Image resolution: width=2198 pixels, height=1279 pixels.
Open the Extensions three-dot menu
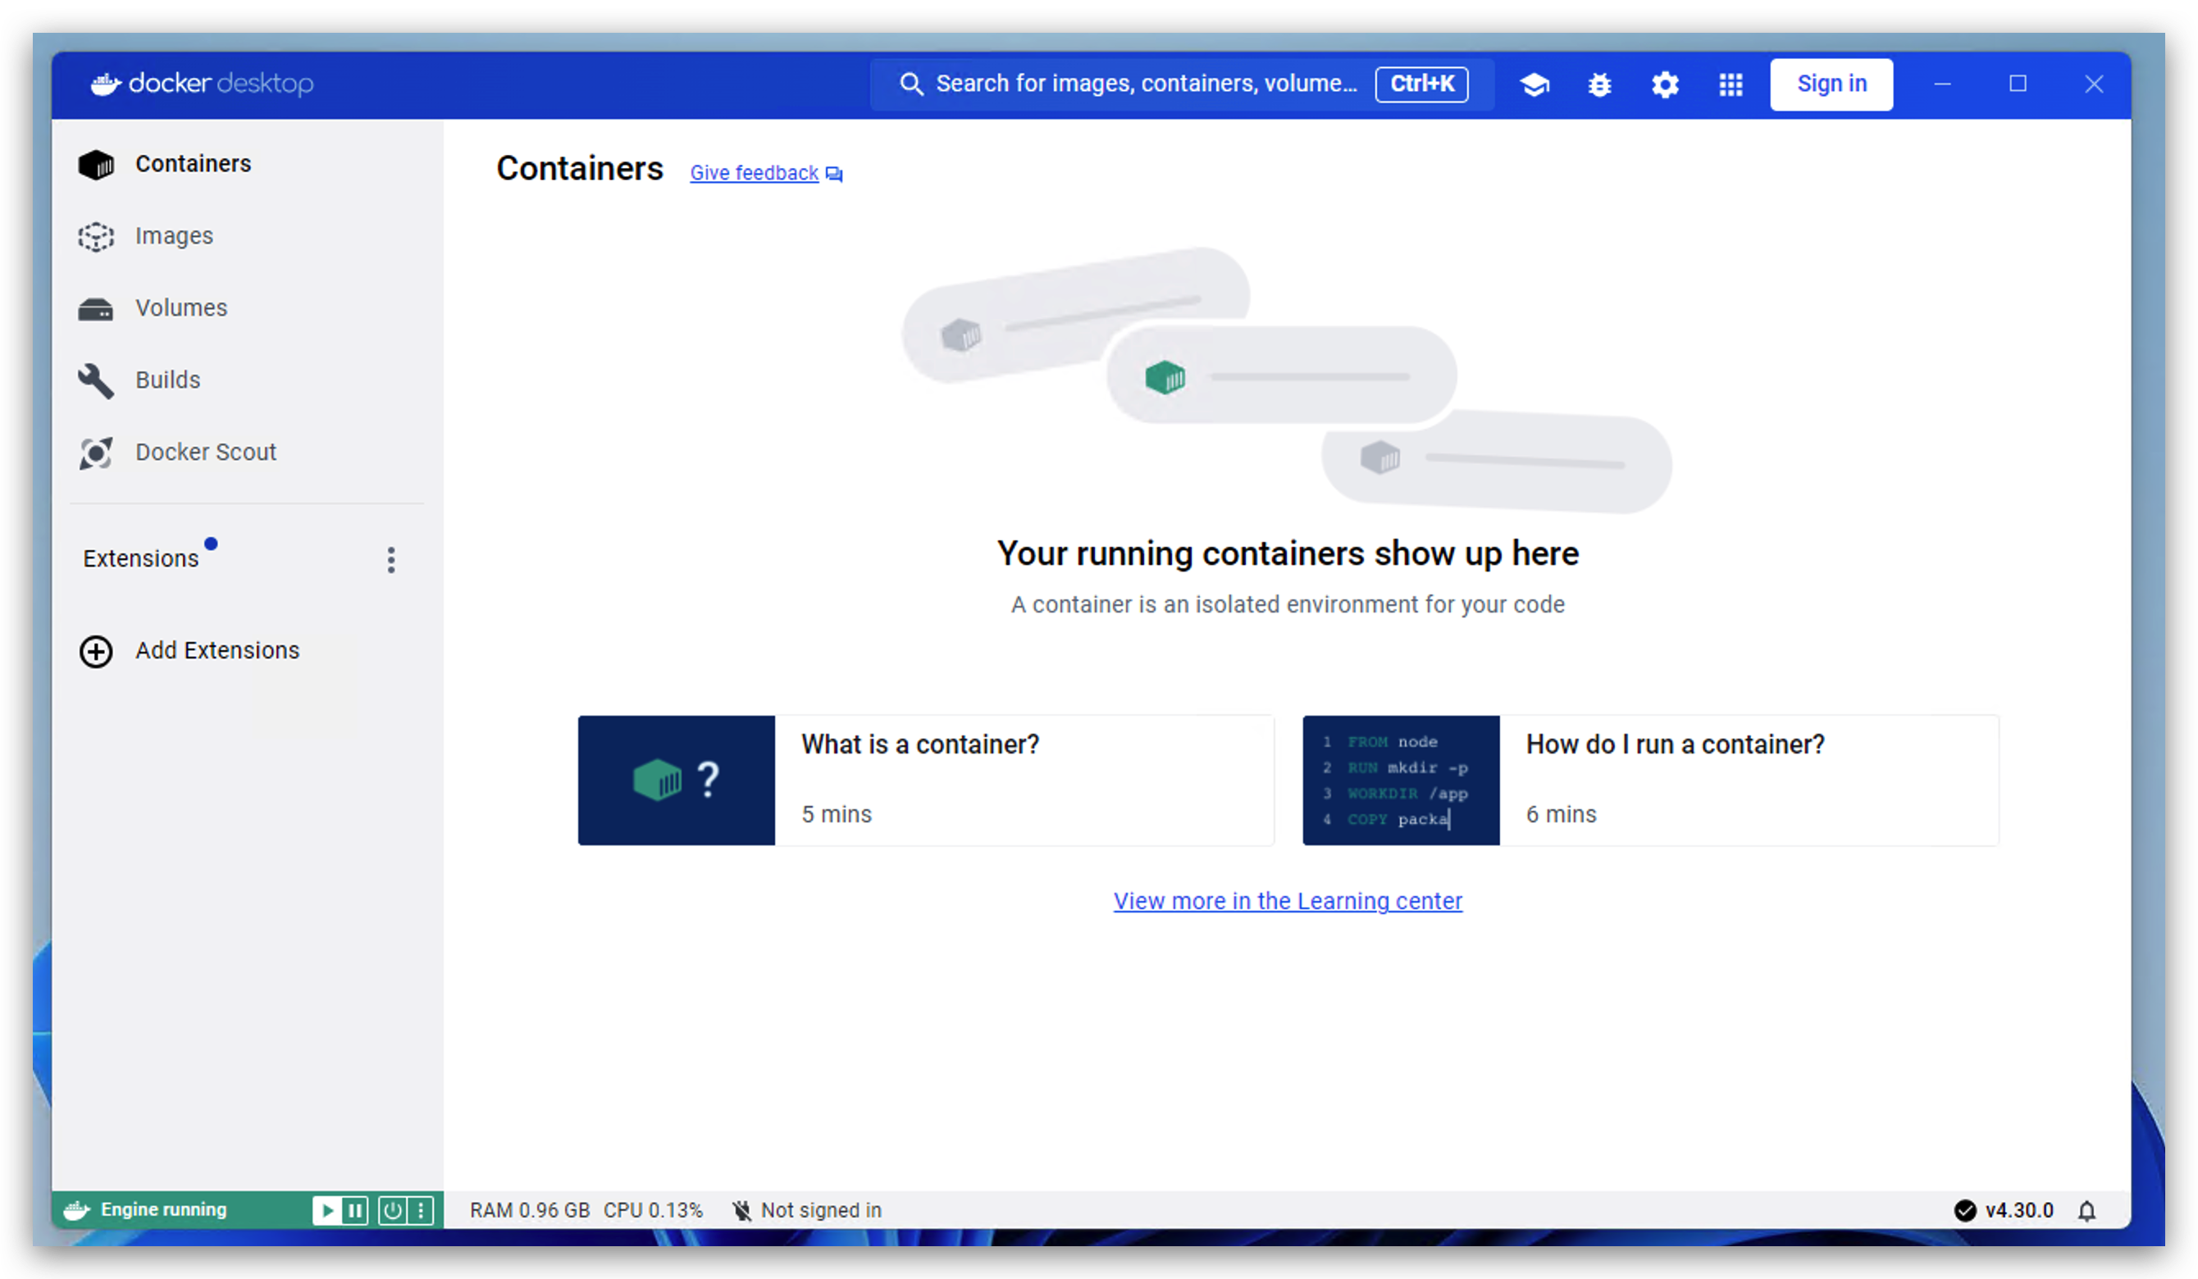point(392,560)
